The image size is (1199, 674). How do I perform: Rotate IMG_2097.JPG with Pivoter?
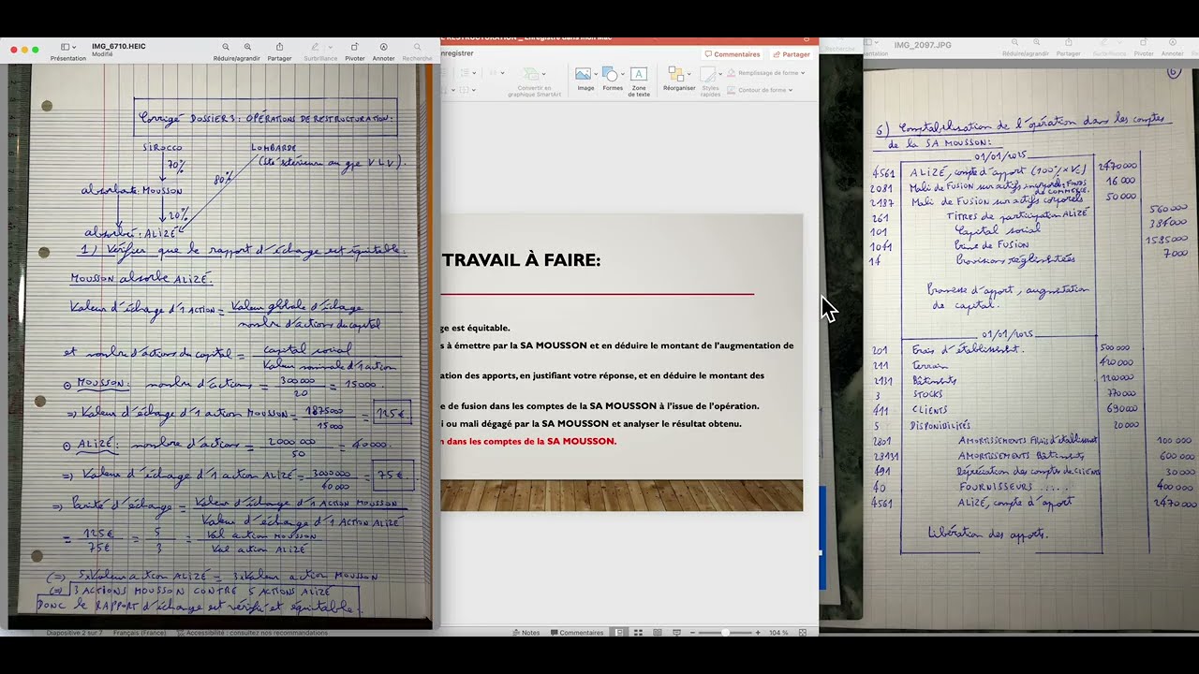(x=1144, y=43)
